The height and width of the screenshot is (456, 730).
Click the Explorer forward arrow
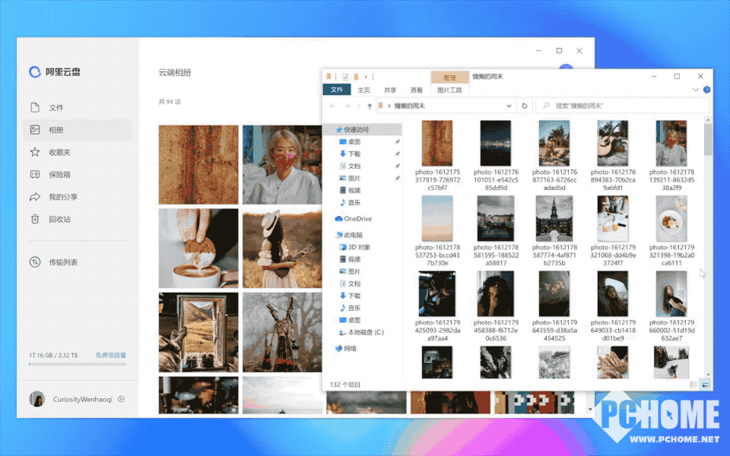pos(347,106)
